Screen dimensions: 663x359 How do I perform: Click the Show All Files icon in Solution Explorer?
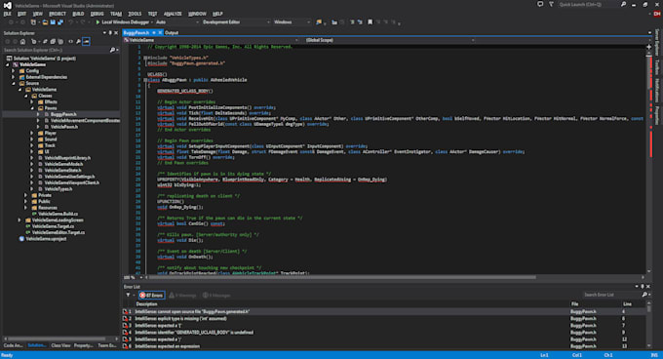point(60,41)
